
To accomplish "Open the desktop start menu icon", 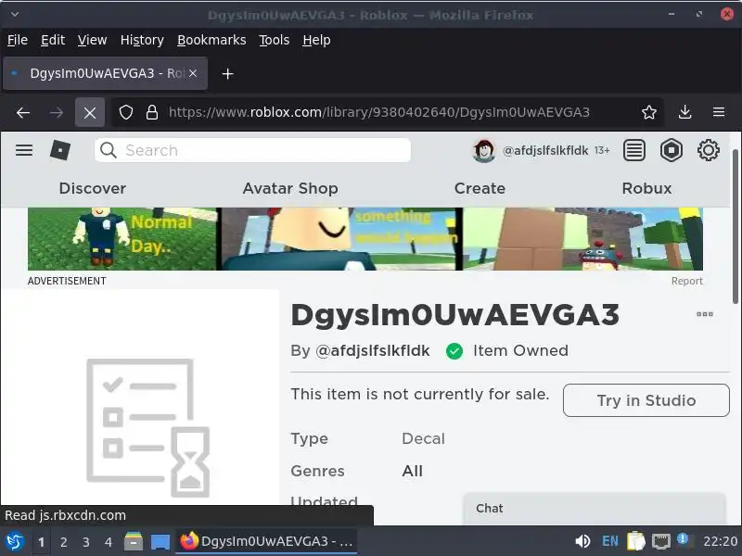I will pyautogui.click(x=15, y=541).
